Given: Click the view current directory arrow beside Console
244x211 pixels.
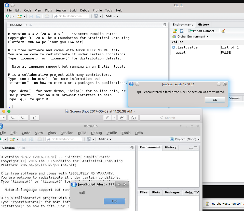Looking at the screenshot, I should (x=31, y=25).
